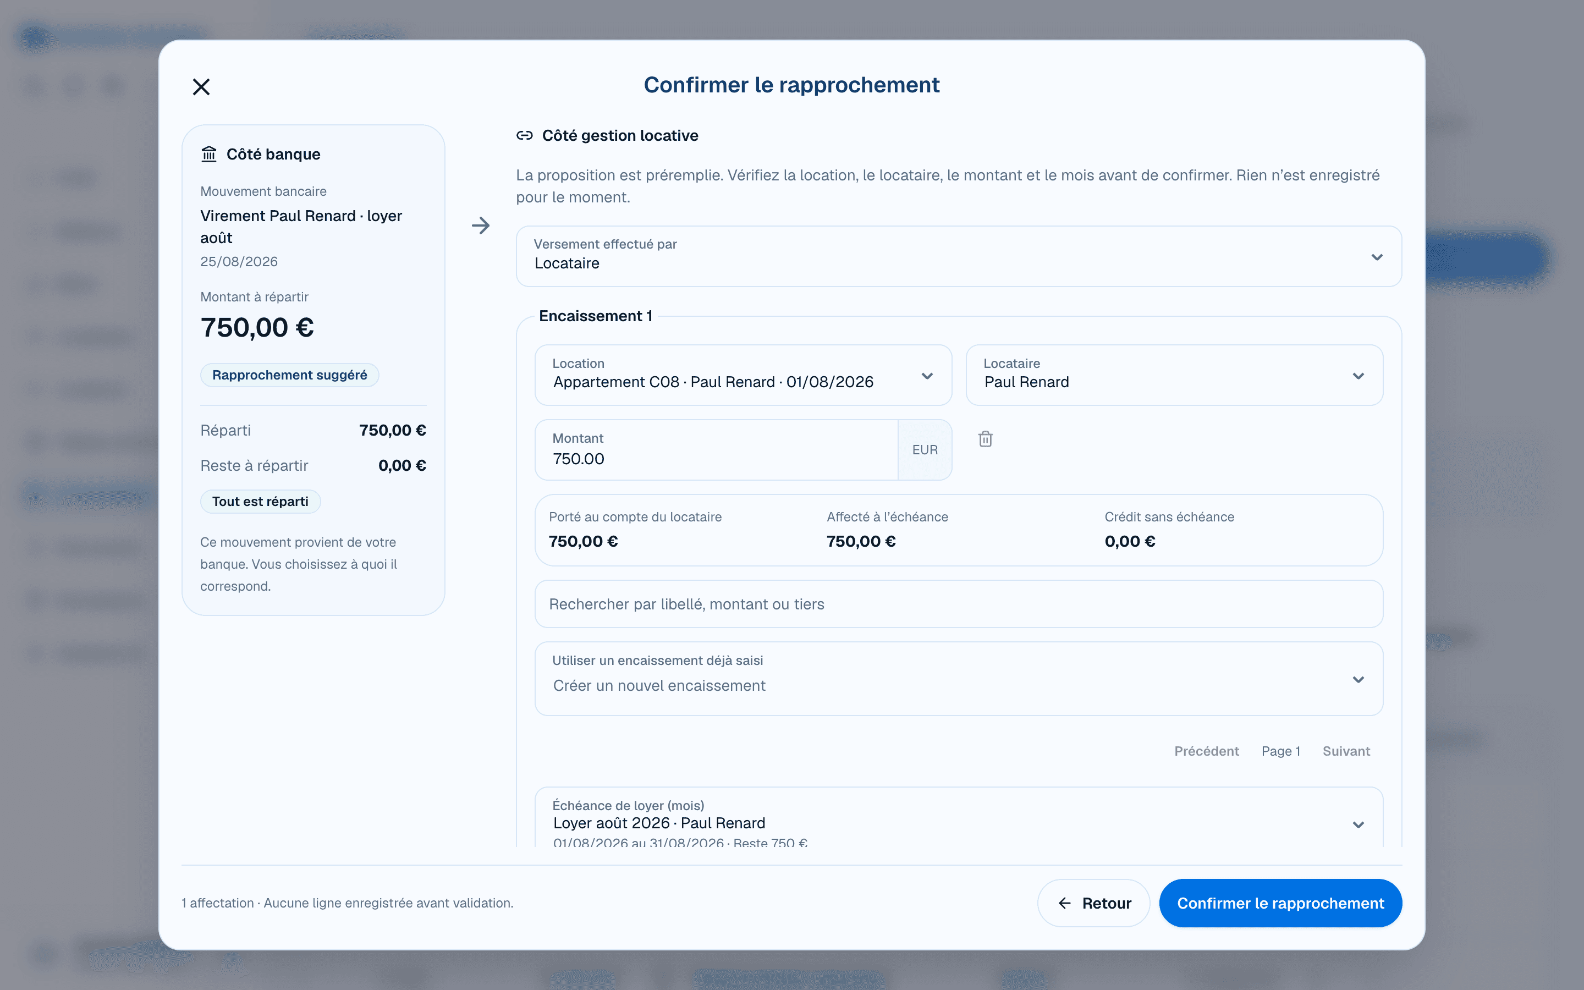This screenshot has width=1584, height=990.
Task: Open the Locataire dropdown showing Paul Renard
Action: pyautogui.click(x=1174, y=375)
